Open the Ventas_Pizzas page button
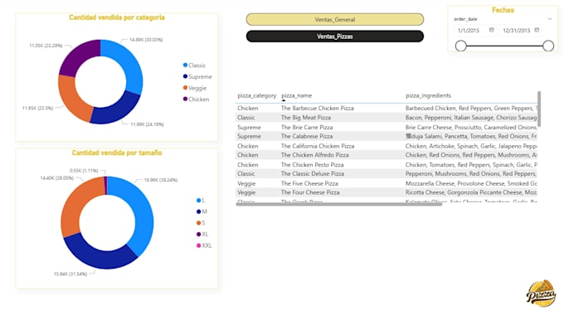 click(x=335, y=36)
